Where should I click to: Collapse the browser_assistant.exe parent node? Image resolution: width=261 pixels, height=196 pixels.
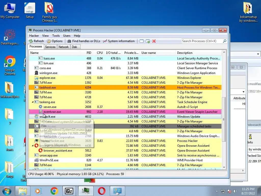click(33, 146)
